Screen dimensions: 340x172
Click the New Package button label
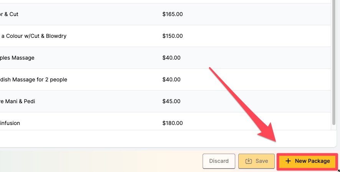[x=312, y=161]
